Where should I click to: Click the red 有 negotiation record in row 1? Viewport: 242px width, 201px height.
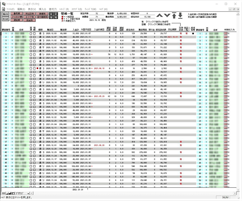pos(180,33)
